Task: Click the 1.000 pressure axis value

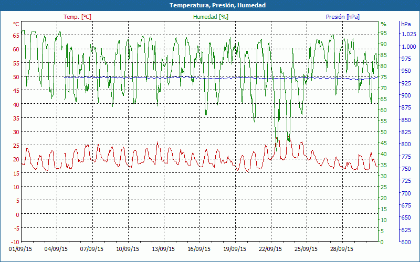Action: tap(409, 47)
